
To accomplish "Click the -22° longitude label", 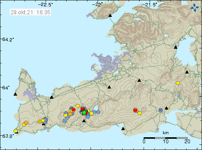I will pyautogui.click(x=98, y=5).
